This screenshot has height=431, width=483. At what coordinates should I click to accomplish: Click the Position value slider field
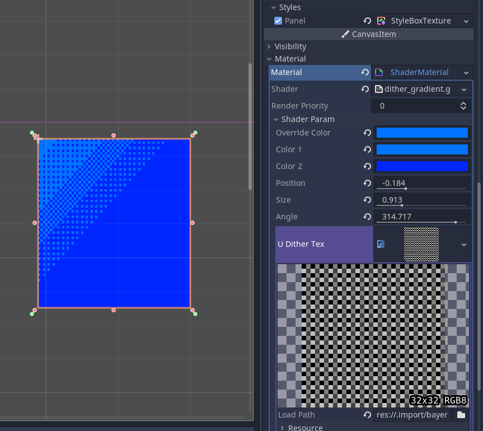[422, 183]
